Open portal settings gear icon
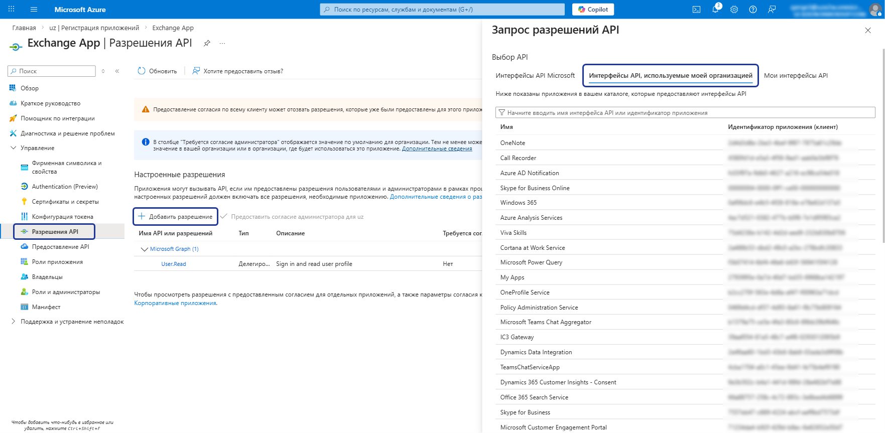Viewport: 885px width, 433px height. click(734, 10)
